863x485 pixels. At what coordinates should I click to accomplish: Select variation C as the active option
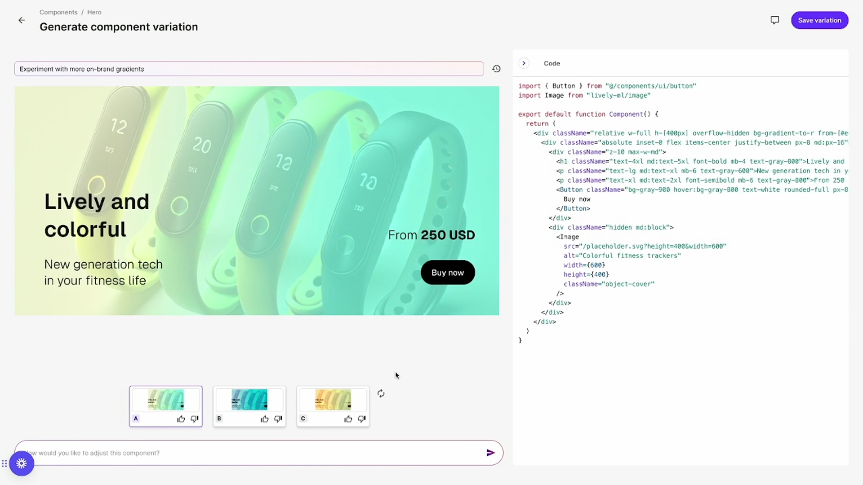[333, 400]
